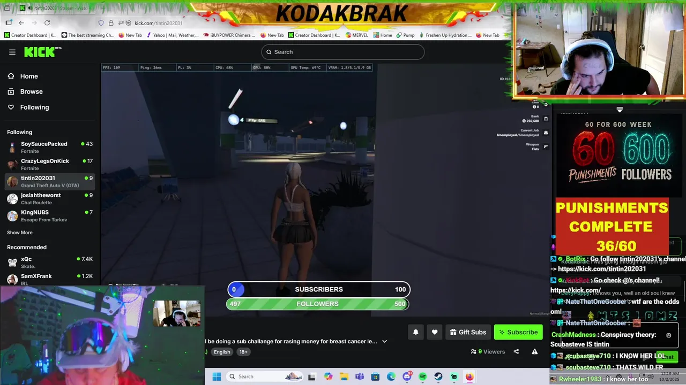Screen dimensions: 686x385
Task: Open Creator Dashboard bookmark first in bar
Action: pos(30,35)
